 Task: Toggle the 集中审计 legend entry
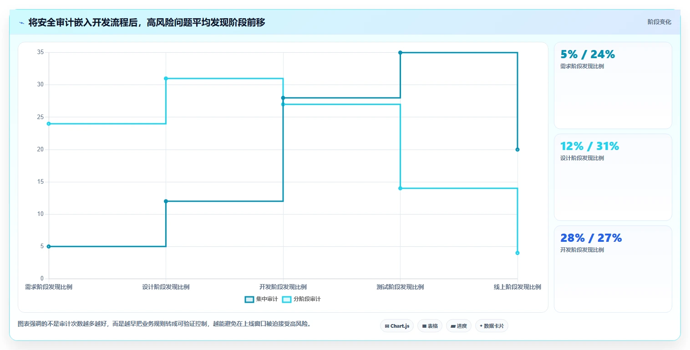[261, 299]
